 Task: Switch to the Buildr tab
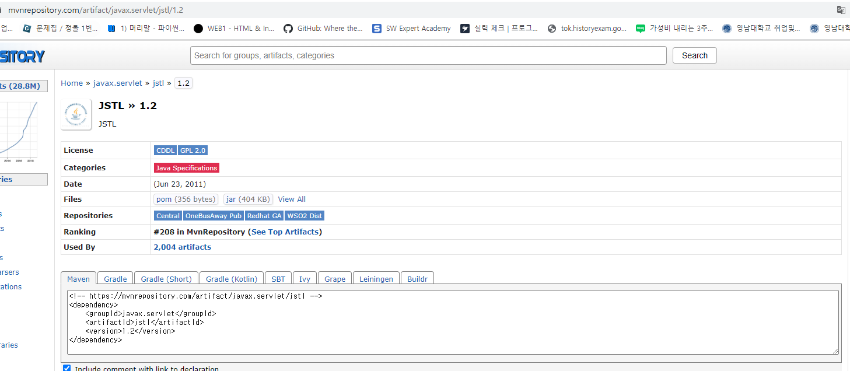coord(417,279)
